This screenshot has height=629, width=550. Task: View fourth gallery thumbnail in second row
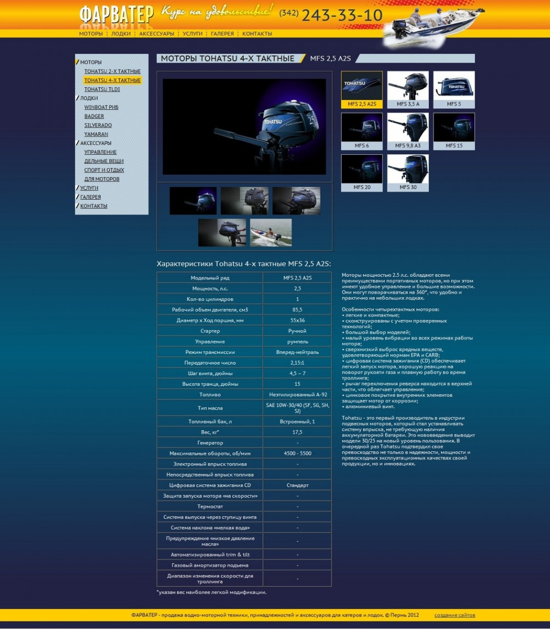tap(222, 232)
